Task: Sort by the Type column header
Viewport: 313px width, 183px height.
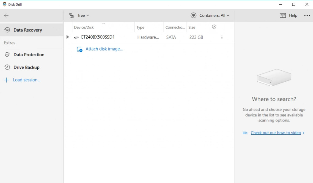Action: pos(140,27)
